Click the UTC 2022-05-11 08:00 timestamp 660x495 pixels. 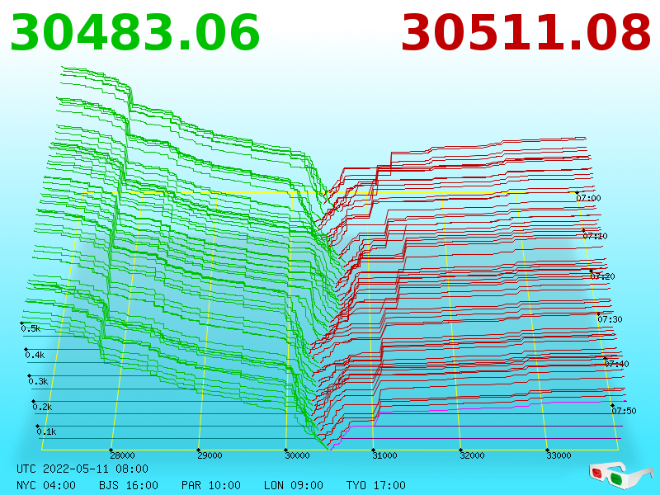(82, 469)
